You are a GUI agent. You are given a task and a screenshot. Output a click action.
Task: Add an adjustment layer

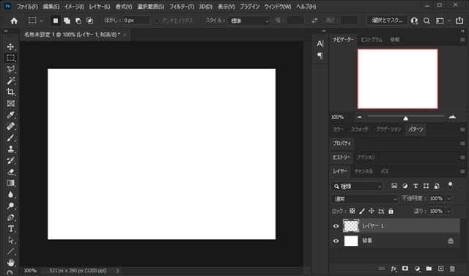pos(417,269)
